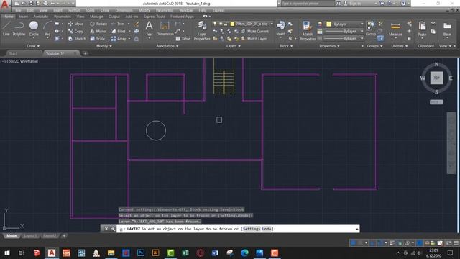Open the Insert ribbon tab
The width and height of the screenshot is (460, 259).
coord(23,17)
